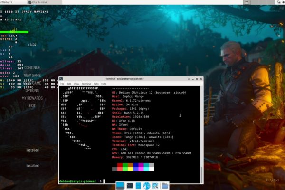Click the volume speaker icon in the top panel

(x=284, y=2)
